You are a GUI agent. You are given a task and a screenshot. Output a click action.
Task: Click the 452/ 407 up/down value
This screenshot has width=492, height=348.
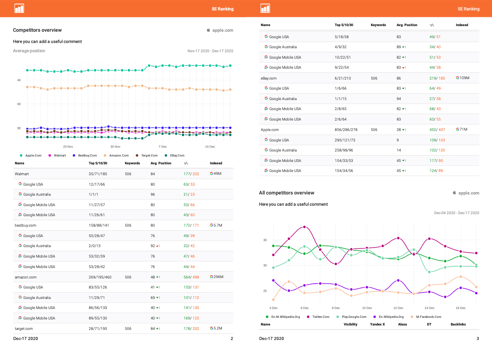437,130
